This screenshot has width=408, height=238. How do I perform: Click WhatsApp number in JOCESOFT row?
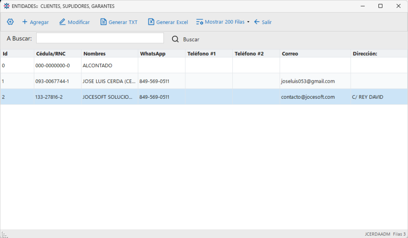click(x=162, y=97)
